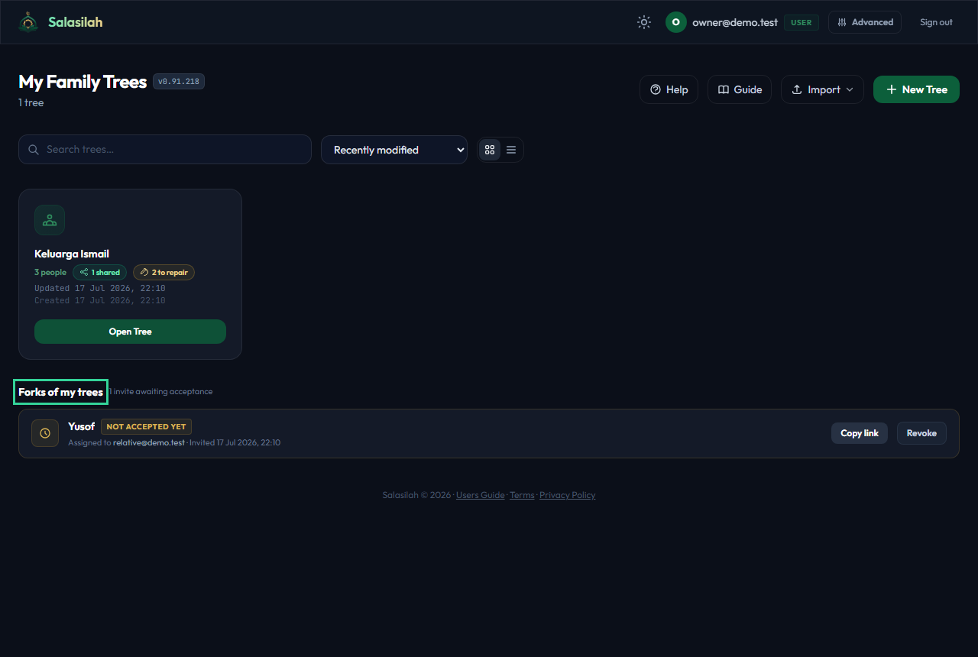
Task: Switch to list view
Action: [x=511, y=150]
